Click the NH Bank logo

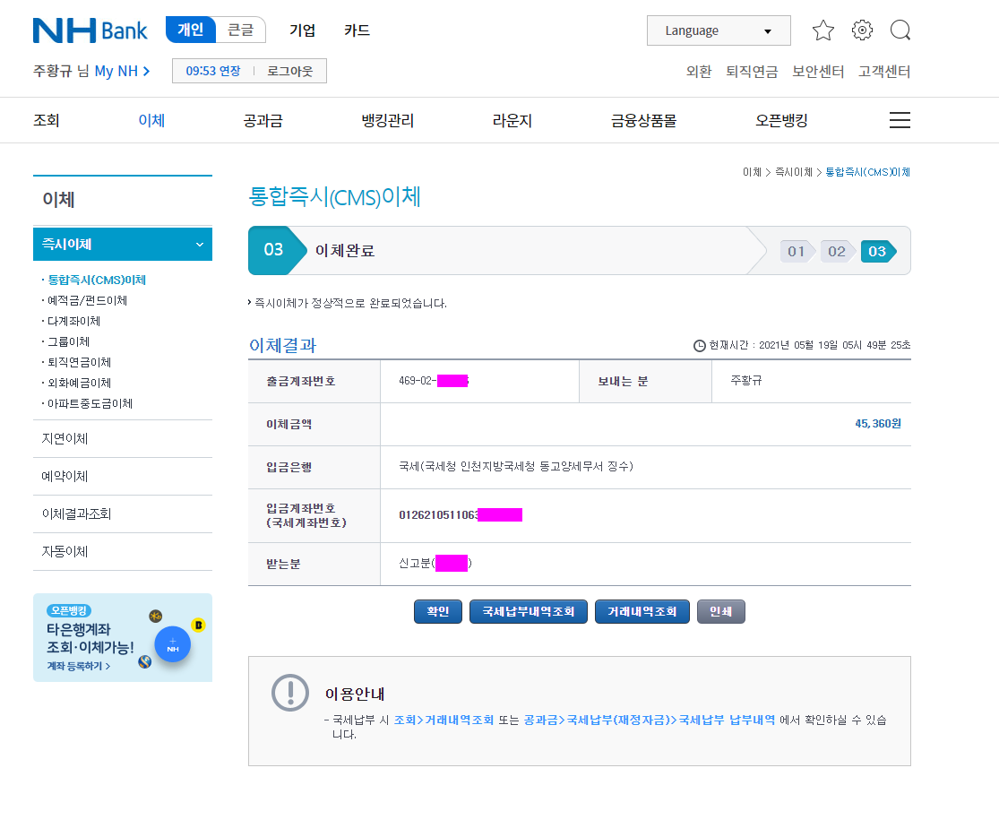tap(90, 30)
